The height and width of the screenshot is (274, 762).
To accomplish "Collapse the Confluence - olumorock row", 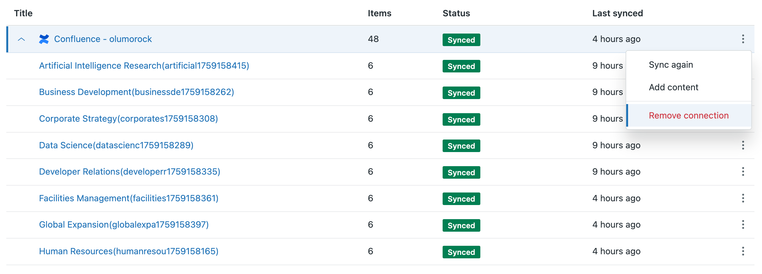I will point(21,39).
